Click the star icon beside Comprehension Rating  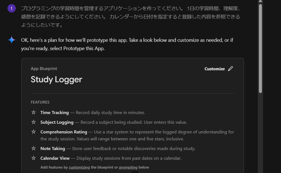[x=34, y=132]
